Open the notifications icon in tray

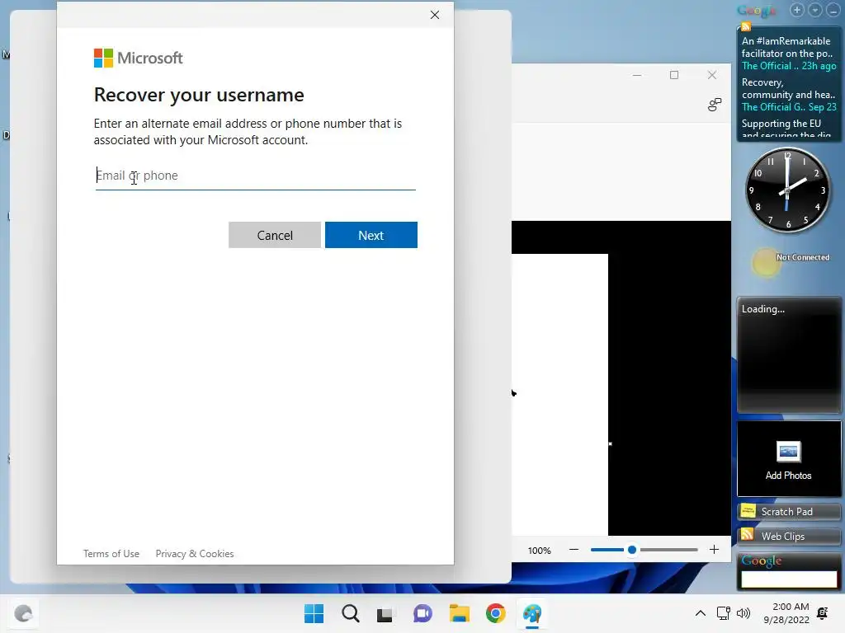click(x=823, y=613)
